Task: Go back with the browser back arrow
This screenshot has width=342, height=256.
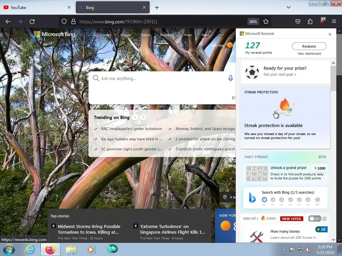Action: click(x=8, y=22)
